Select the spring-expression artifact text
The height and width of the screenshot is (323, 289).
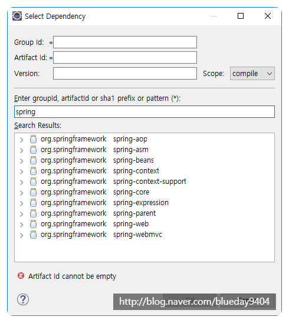(141, 203)
